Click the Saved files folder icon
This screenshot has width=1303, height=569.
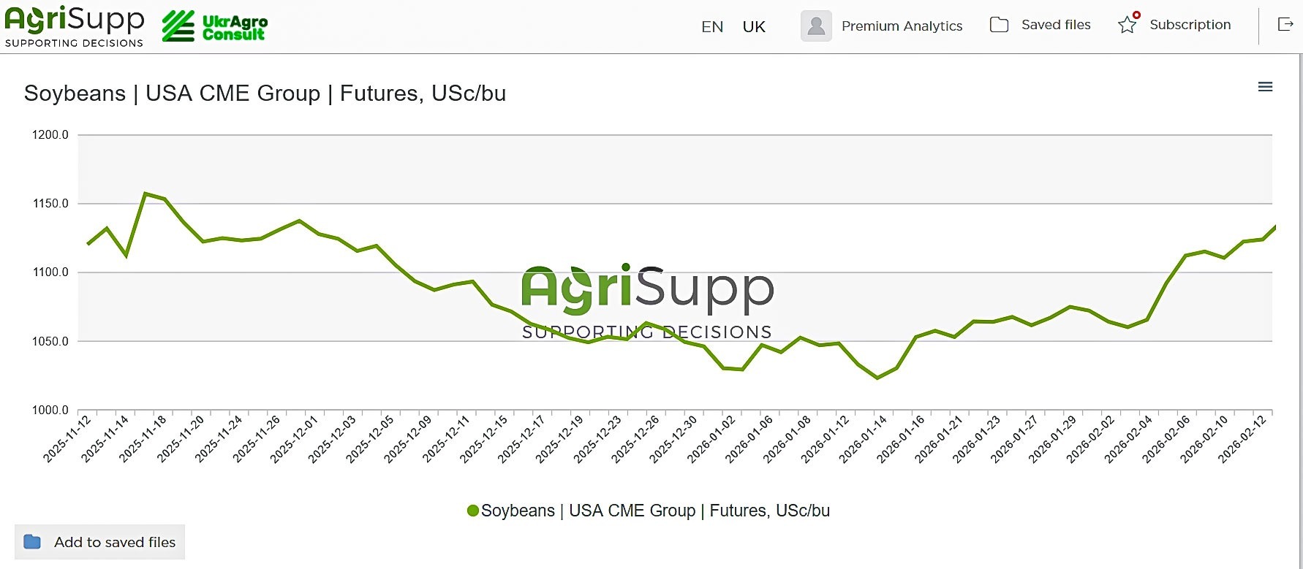click(x=999, y=25)
